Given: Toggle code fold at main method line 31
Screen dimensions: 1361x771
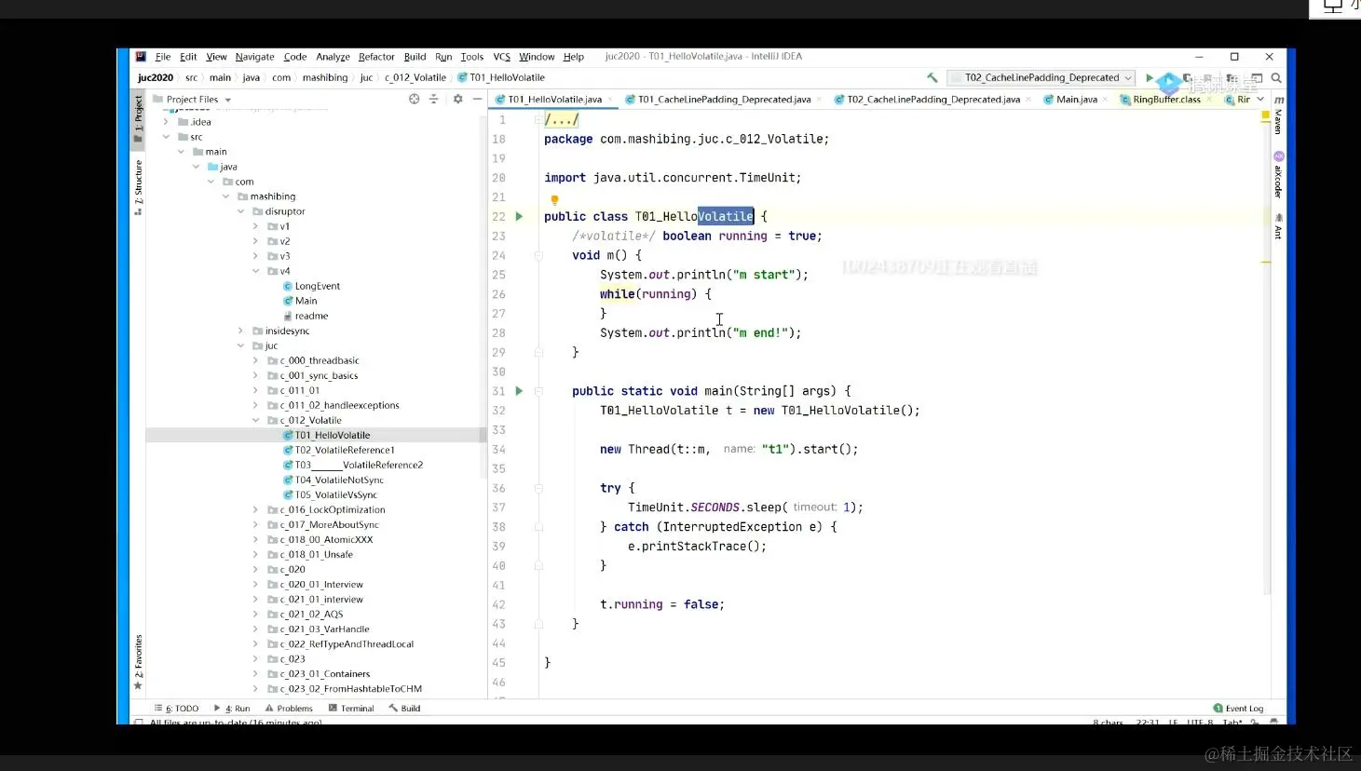Looking at the screenshot, I should [538, 391].
